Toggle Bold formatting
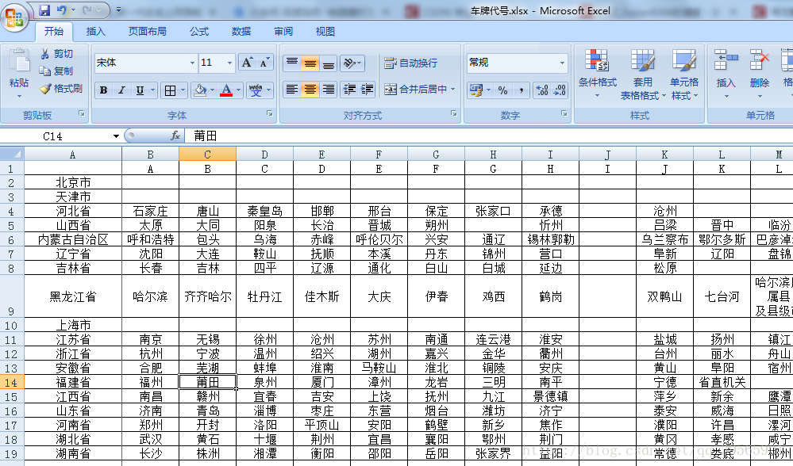The height and width of the screenshot is (466, 793). (104, 90)
